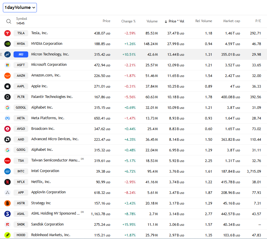Open the AMZN ticker badge
267x239 pixels.
pos(21,76)
